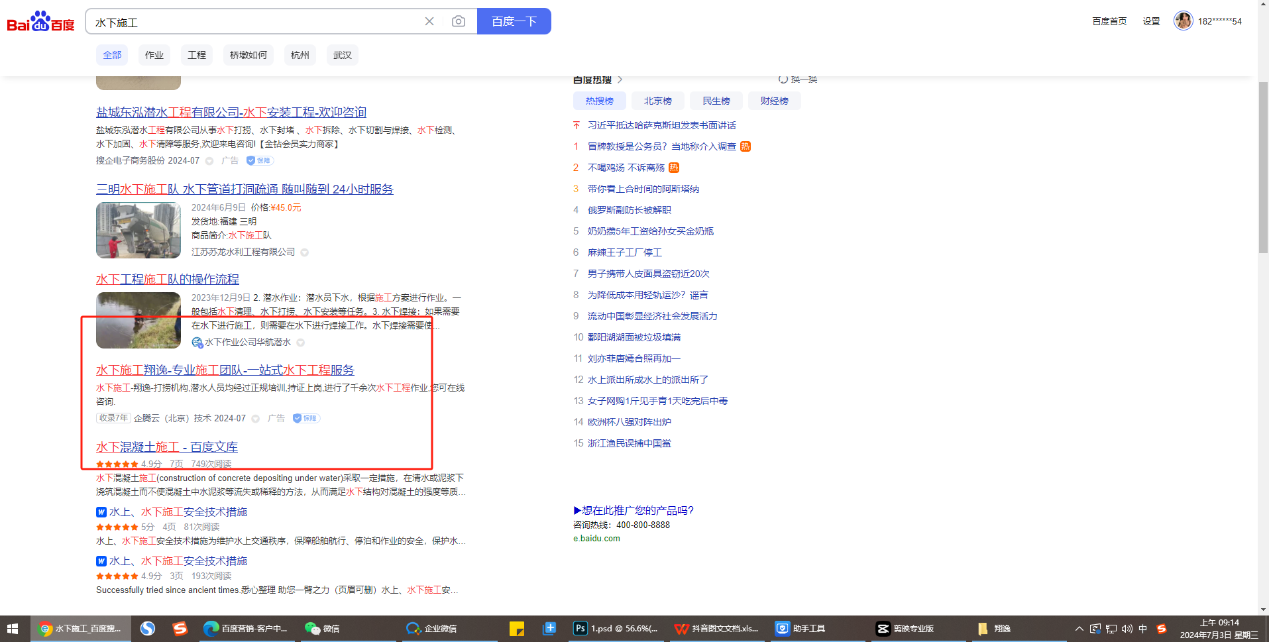1269x642 pixels.
Task: Open the 欧洲杯八强对阵出炉 hot topic
Action: 629,422
